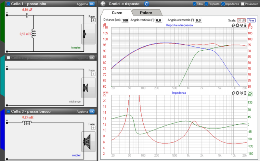Viewport: 260px width, 161px height.
Task: Click the back arrow beside Grafici e risposte
Action: coord(103,4)
